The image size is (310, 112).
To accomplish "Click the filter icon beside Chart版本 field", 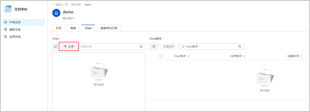I will click(183, 47).
